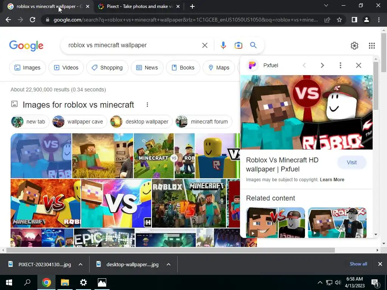This screenshot has height=290, width=387.
Task: Click the padlock site info icon
Action: pyautogui.click(x=48, y=20)
